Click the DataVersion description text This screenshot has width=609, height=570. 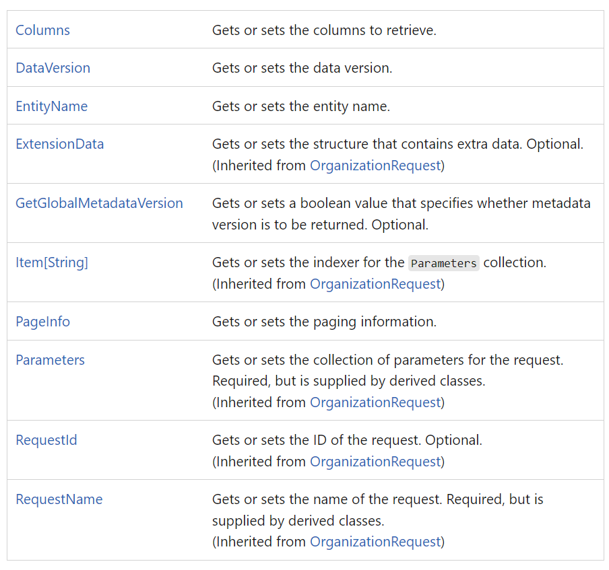[302, 68]
